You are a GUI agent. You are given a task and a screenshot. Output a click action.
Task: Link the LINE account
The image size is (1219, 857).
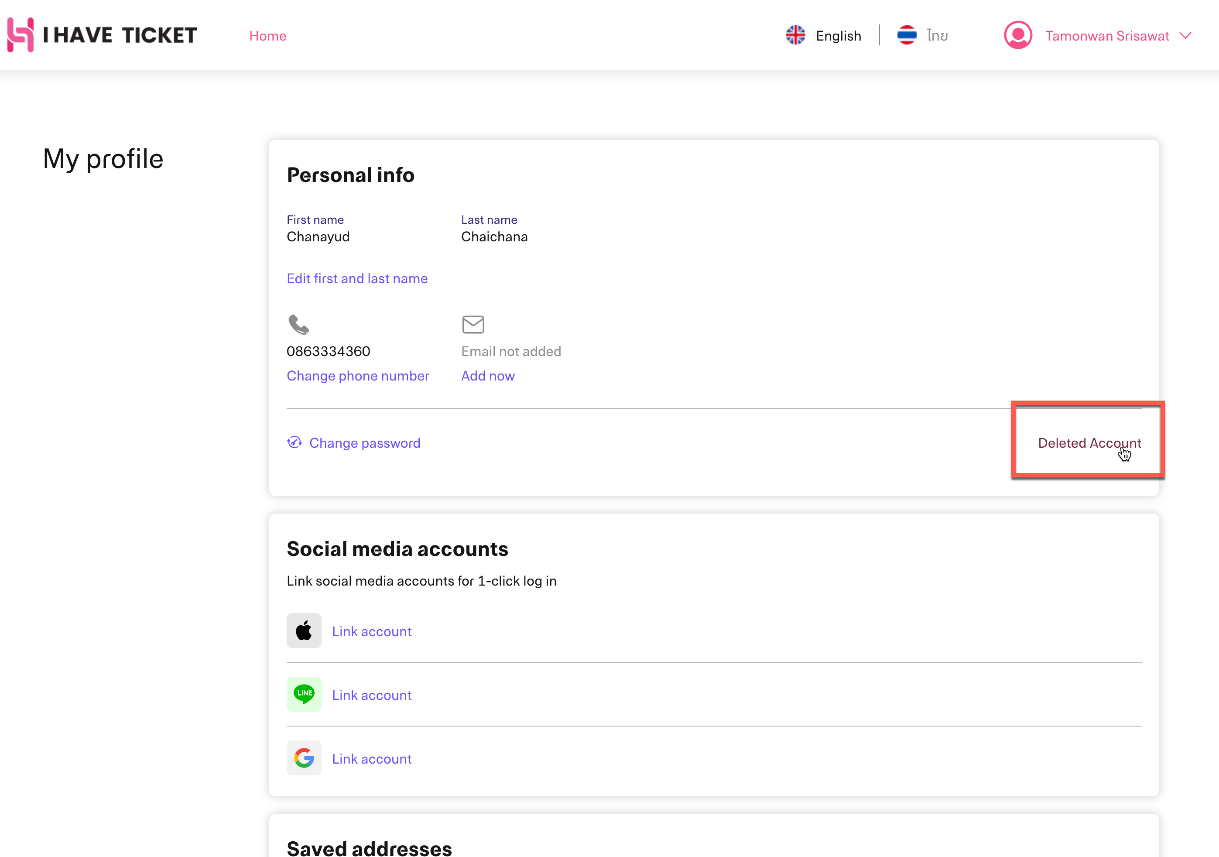372,695
